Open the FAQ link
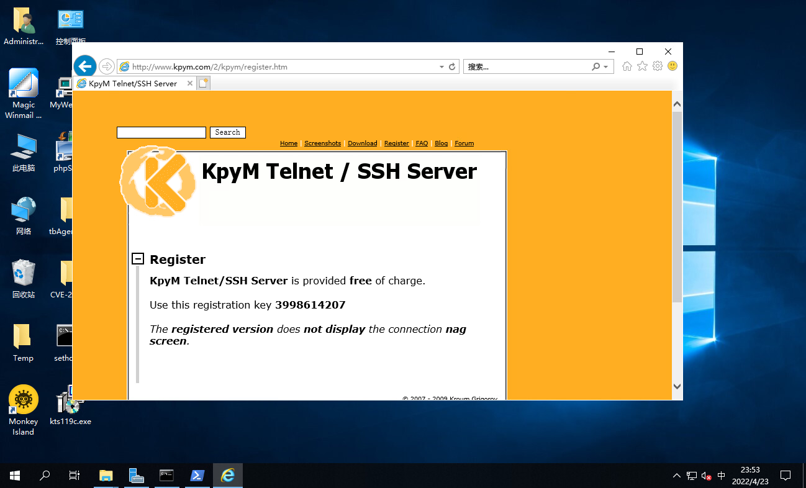 tap(422, 143)
